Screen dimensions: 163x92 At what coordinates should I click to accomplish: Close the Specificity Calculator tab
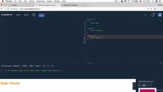85,5
